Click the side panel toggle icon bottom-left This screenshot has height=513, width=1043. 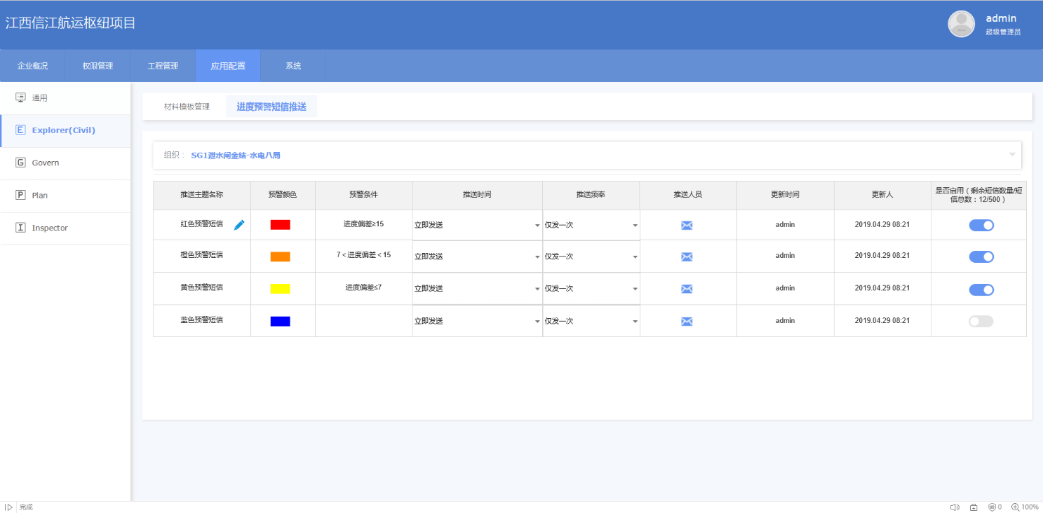tap(9, 507)
